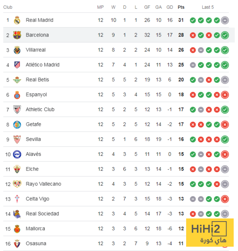The width and height of the screenshot is (238, 251).
Task: Click the Atlético Madrid crest icon
Action: pos(17,65)
